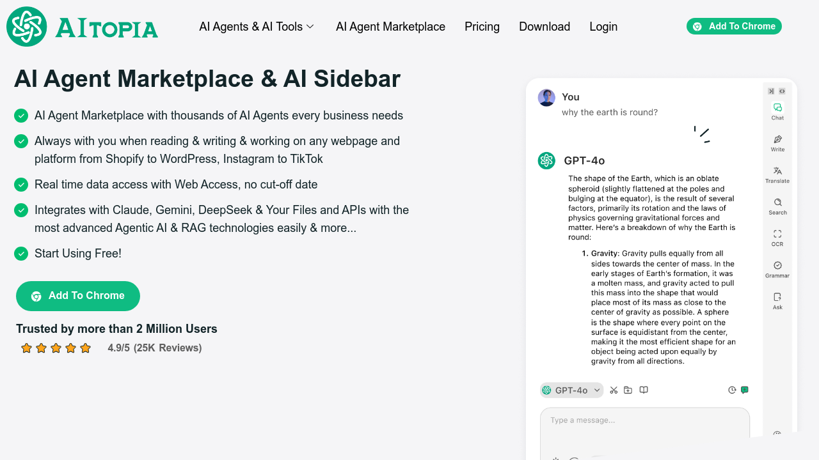Select the Ask tool in sidebar
This screenshot has height=460, width=819.
click(777, 300)
